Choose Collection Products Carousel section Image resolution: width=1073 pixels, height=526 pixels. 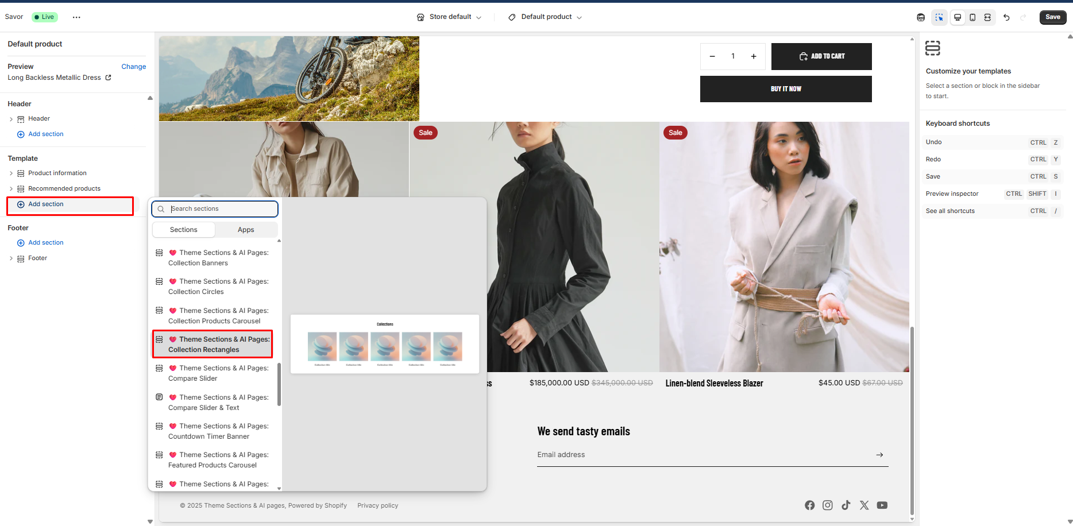click(x=213, y=316)
